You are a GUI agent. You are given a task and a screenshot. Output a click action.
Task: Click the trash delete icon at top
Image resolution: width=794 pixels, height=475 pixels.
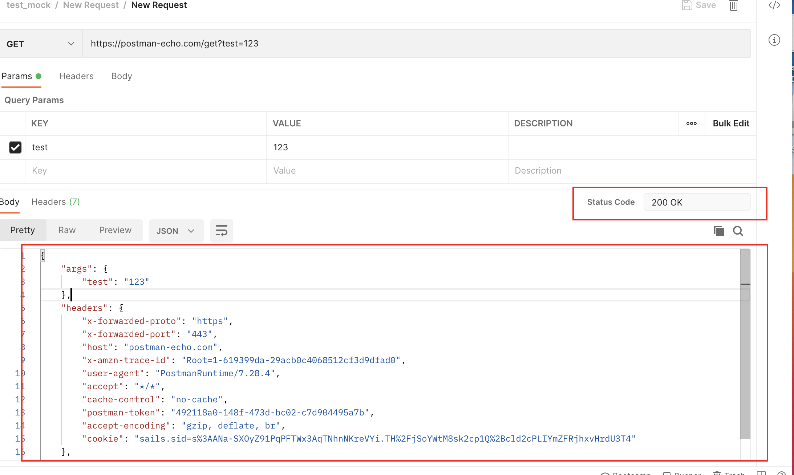[733, 5]
